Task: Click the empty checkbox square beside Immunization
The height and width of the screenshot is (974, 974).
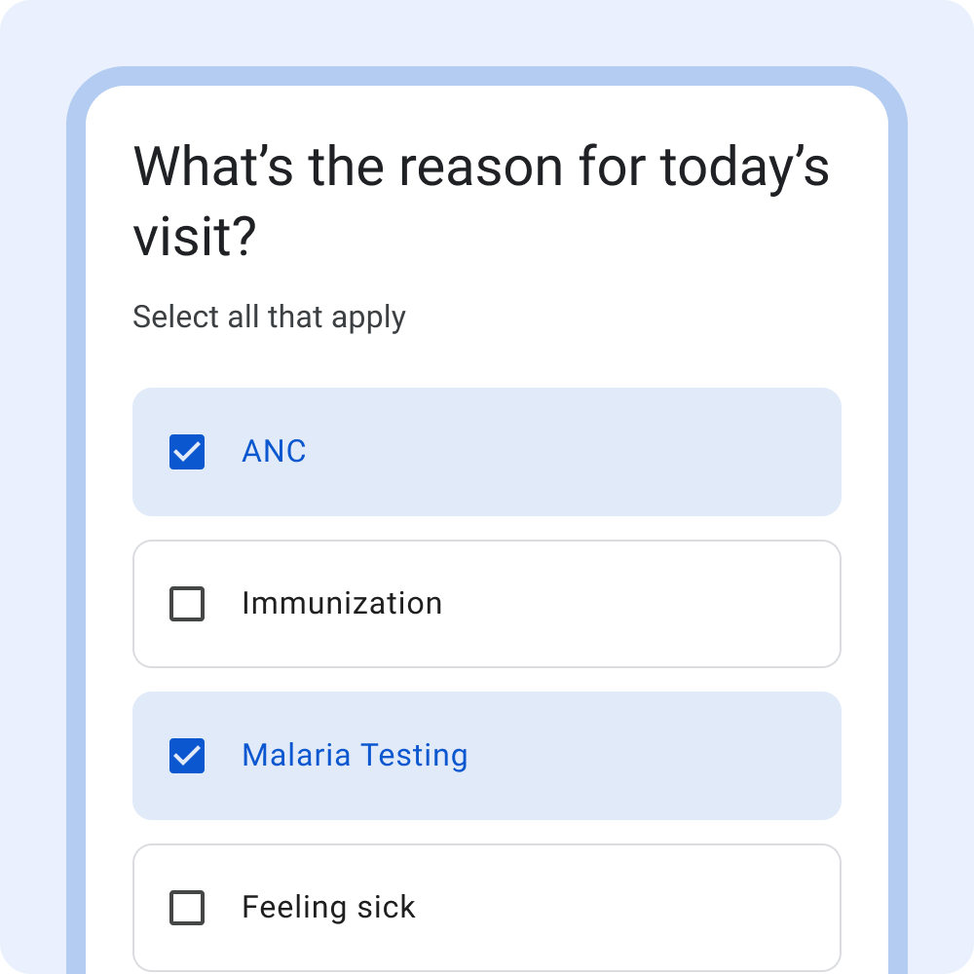Action: [186, 603]
